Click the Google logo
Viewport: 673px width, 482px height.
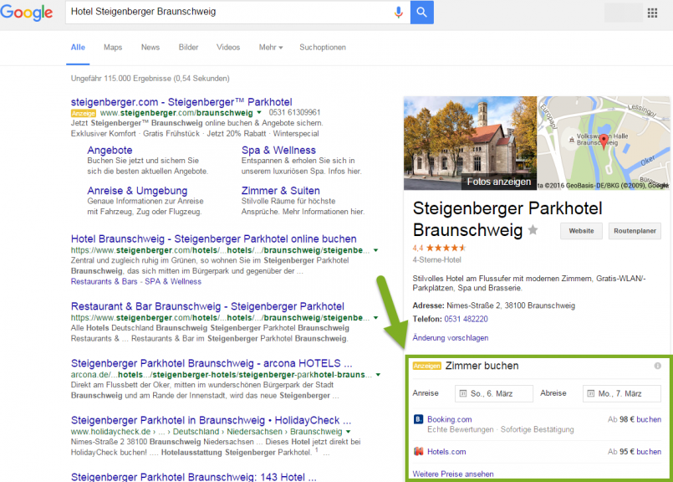tap(28, 13)
